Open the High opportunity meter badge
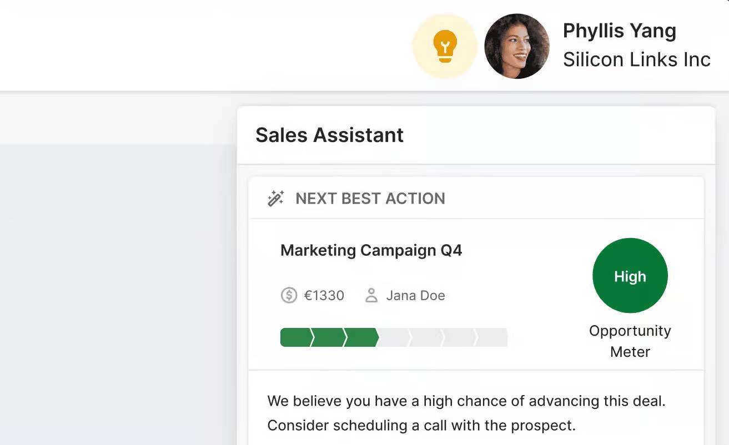Viewport: 729px width, 445px height. (x=630, y=275)
